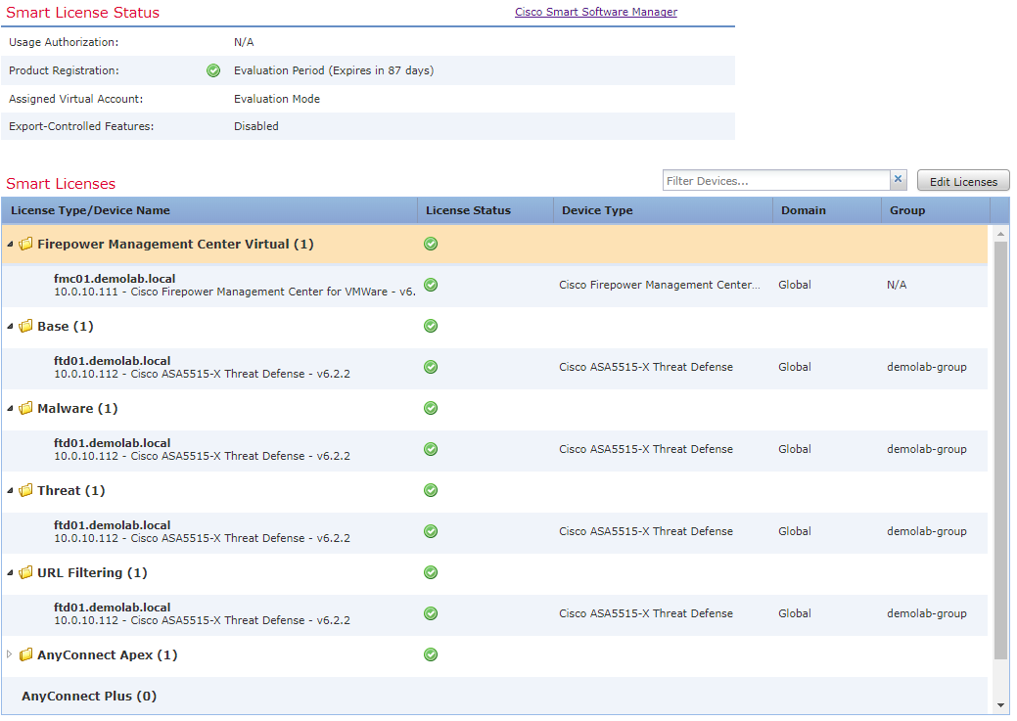This screenshot has height=721, width=1017.
Task: Collapse the Base license group
Action: coord(10,326)
